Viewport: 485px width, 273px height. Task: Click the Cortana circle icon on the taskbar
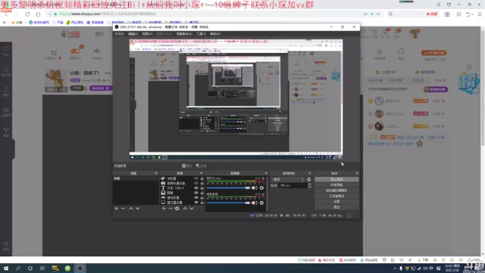coord(30,268)
